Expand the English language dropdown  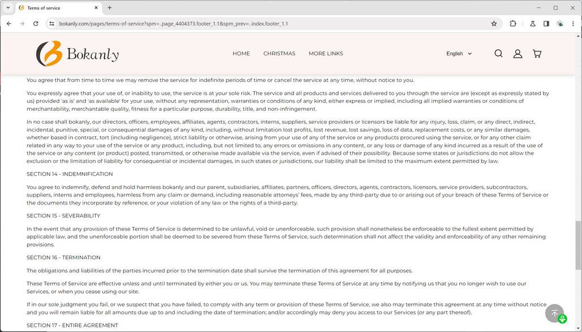click(458, 53)
